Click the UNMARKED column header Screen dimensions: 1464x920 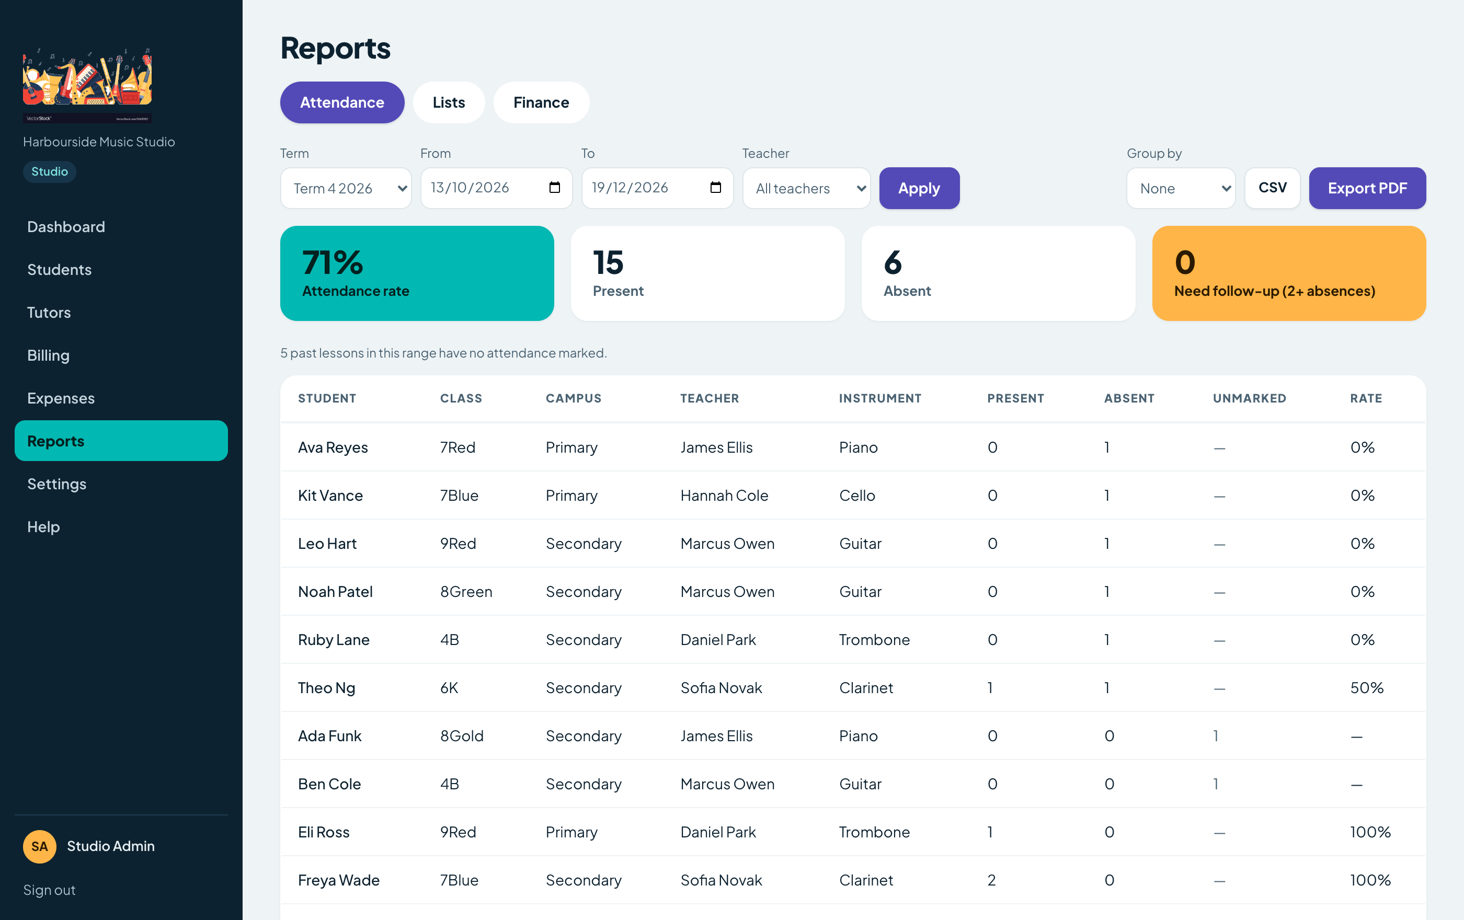(x=1250, y=399)
